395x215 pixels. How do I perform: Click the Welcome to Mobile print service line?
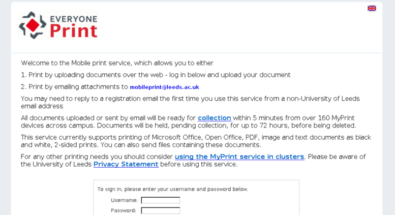point(117,63)
